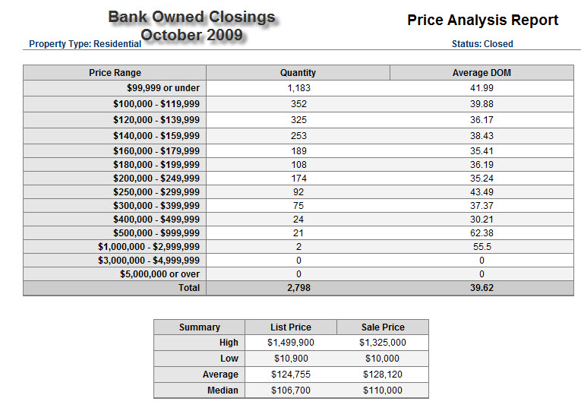
Task: Select the $500,000 - $999,999 price range
Action: [156, 232]
